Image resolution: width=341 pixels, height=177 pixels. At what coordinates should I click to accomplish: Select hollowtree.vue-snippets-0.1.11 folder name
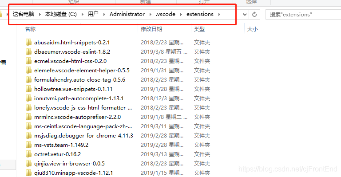click(x=73, y=89)
